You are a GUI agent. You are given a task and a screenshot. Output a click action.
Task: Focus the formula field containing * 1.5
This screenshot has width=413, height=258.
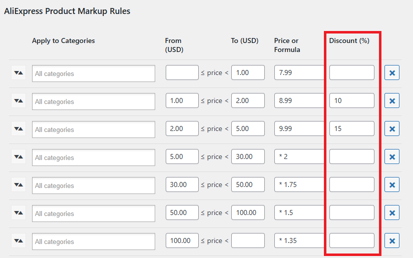click(299, 212)
